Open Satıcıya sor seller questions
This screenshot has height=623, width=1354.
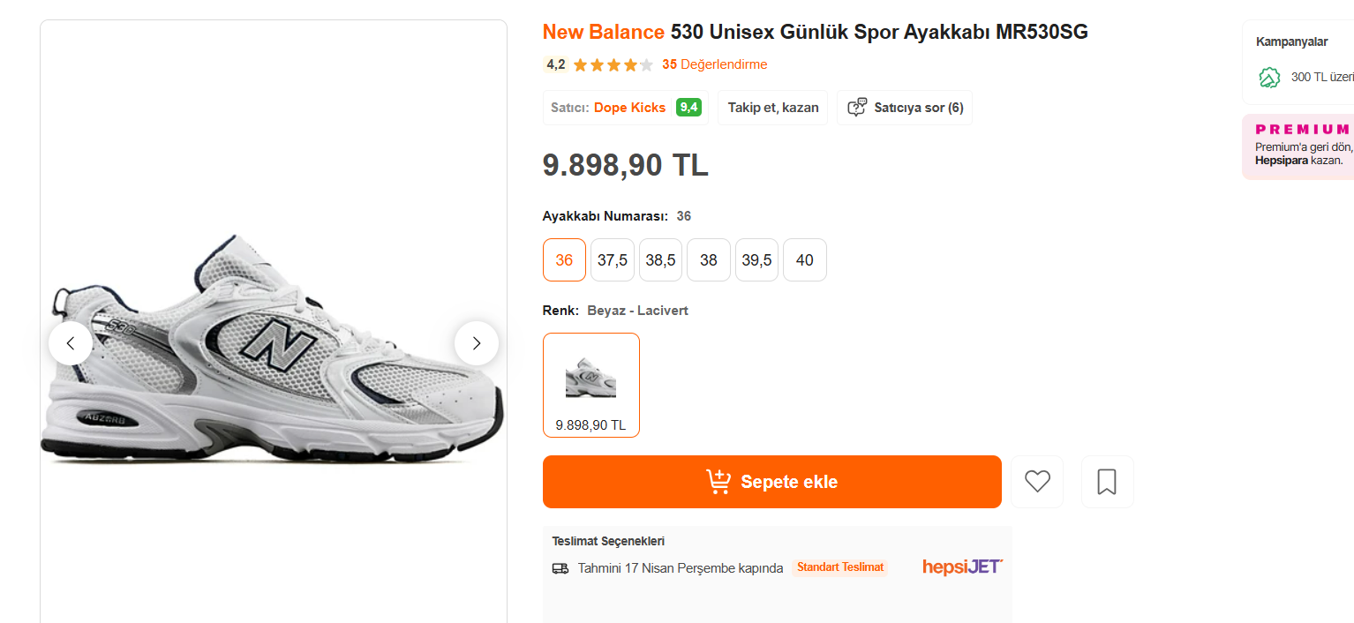click(x=905, y=108)
